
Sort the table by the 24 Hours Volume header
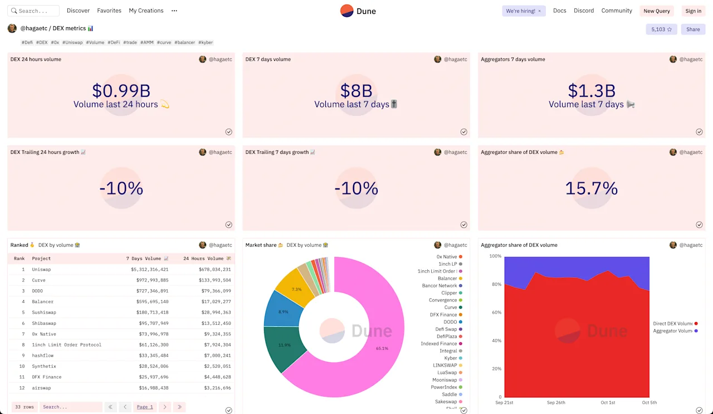[207, 259]
